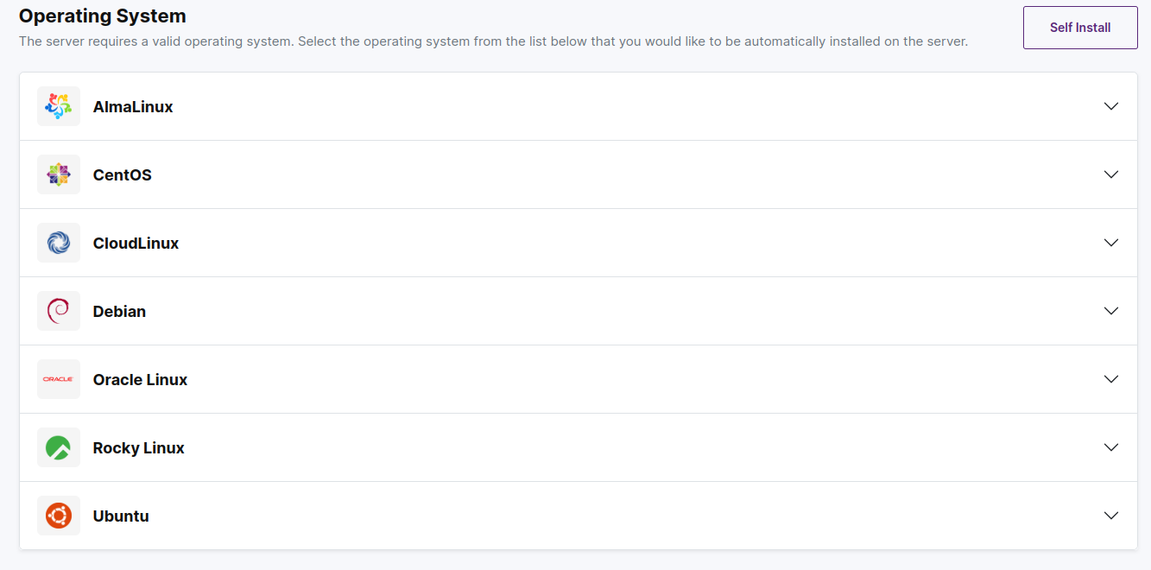
Task: Choose the Self Install button
Action: 1080,28
